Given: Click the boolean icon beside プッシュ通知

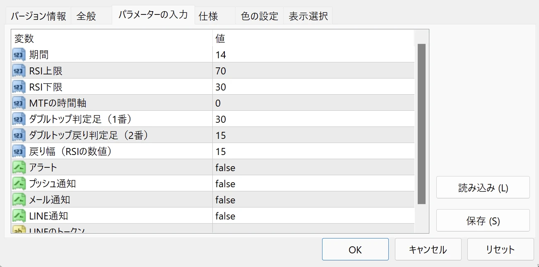Looking at the screenshot, I should pos(19,184).
